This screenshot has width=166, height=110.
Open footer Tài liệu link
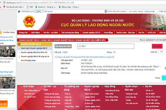128,100
